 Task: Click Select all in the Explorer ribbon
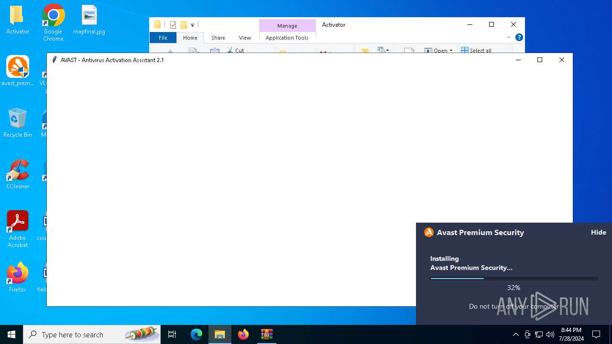click(x=476, y=50)
